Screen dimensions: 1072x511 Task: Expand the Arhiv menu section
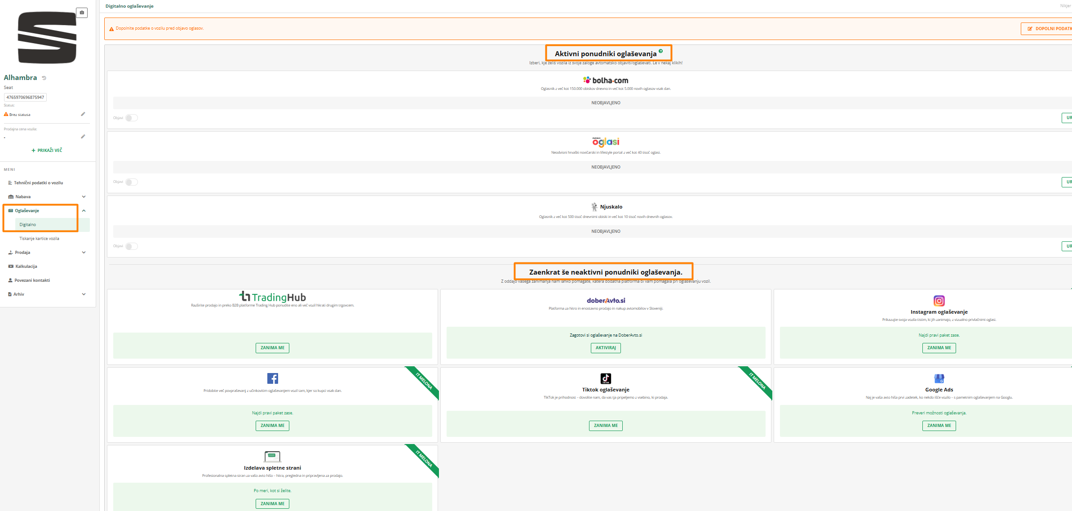pyautogui.click(x=84, y=294)
